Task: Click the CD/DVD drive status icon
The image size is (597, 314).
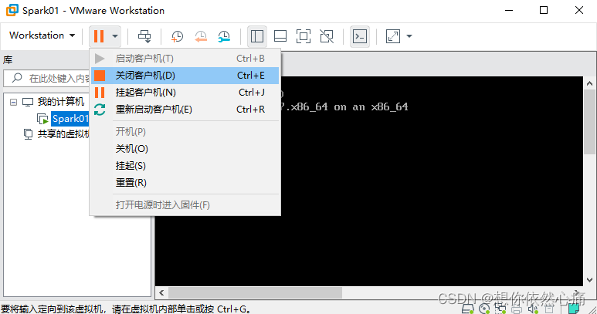Action: (484, 309)
